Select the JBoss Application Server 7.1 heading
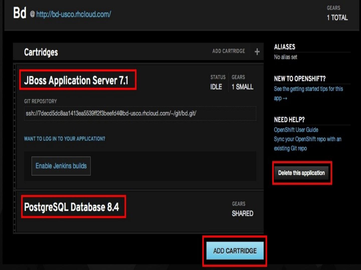Viewport: 361px width, 270px height. click(76, 80)
